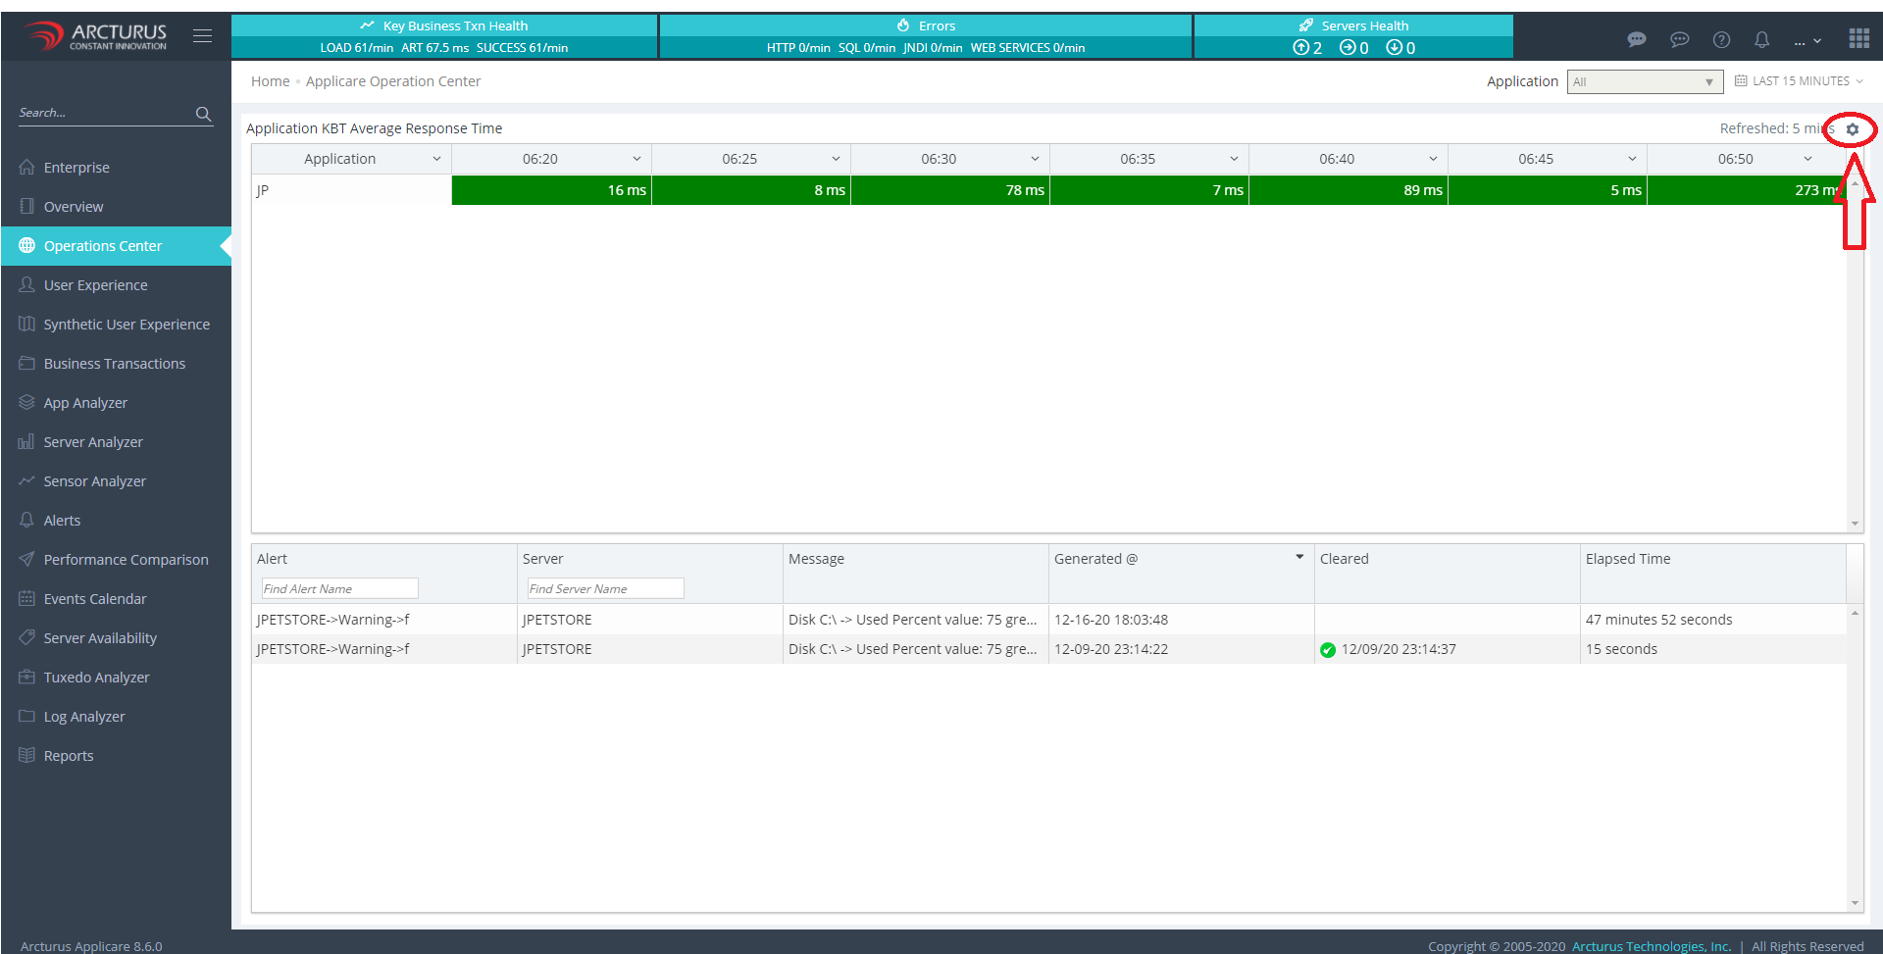
Task: Go to Server Analyzer in sidebar
Action: [x=93, y=442]
